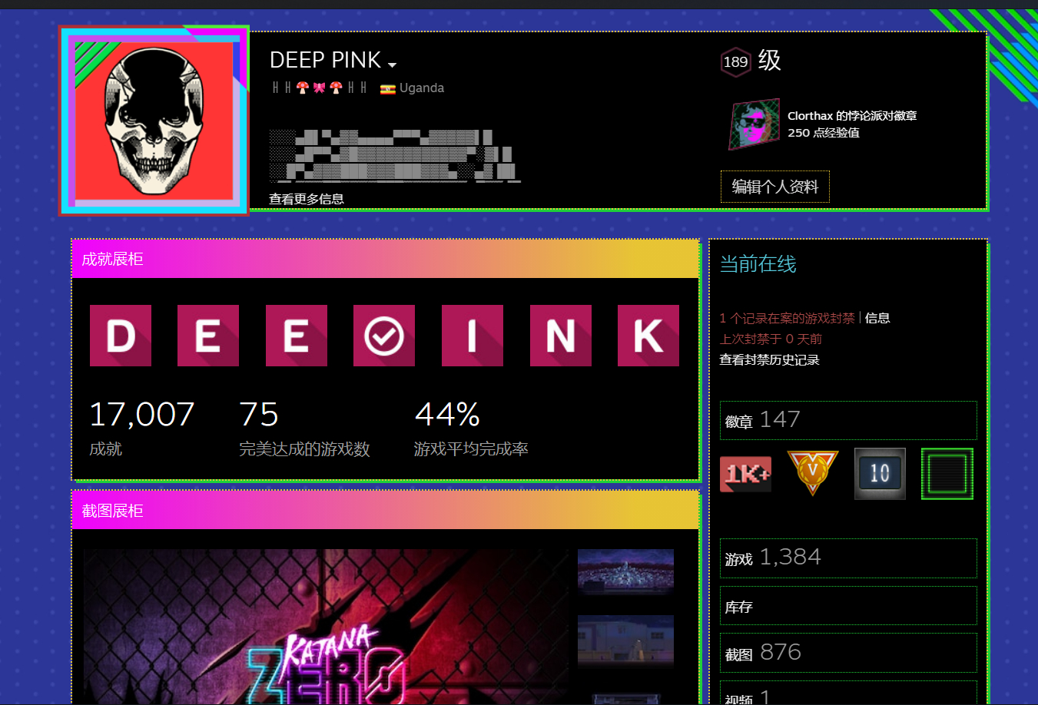Click the I achievement tile

click(x=473, y=336)
